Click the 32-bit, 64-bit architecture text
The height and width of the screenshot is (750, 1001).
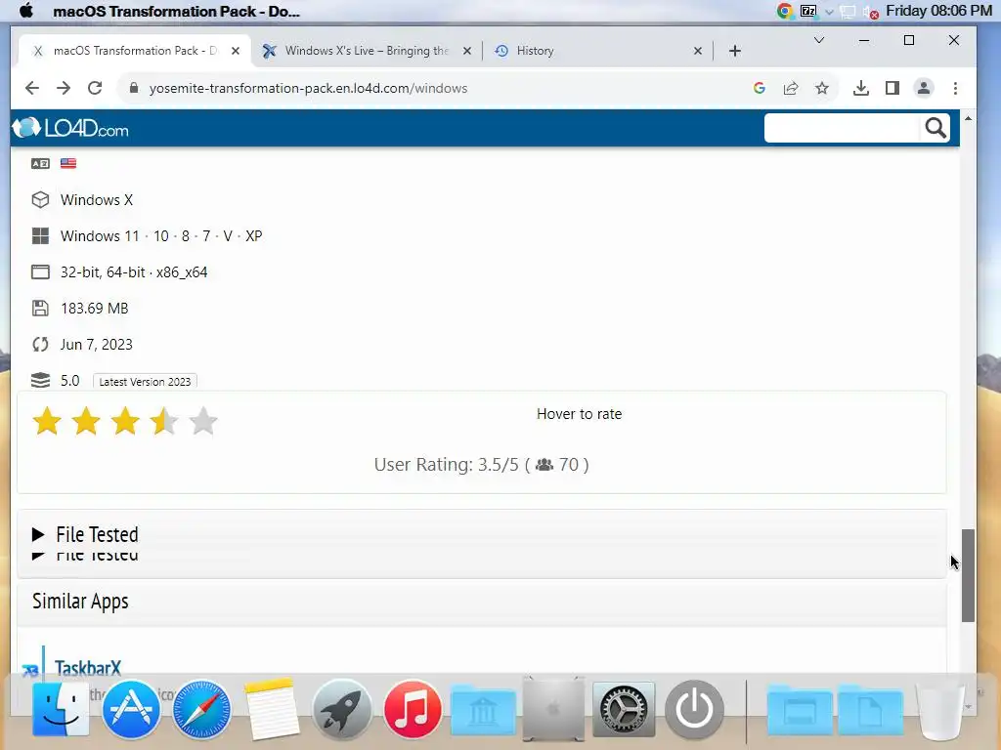click(134, 272)
